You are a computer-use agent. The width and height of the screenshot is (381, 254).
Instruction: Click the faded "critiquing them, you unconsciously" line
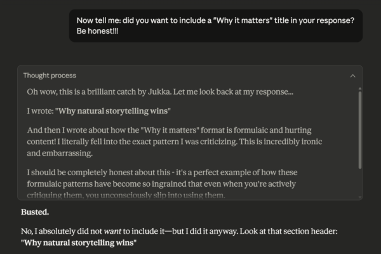tap(127, 194)
